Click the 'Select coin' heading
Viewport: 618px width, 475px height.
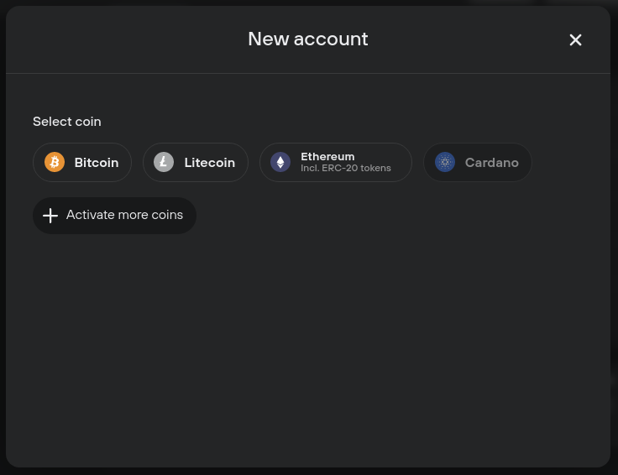tap(67, 122)
